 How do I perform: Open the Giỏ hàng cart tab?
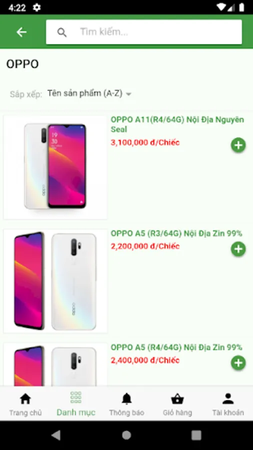pyautogui.click(x=177, y=404)
